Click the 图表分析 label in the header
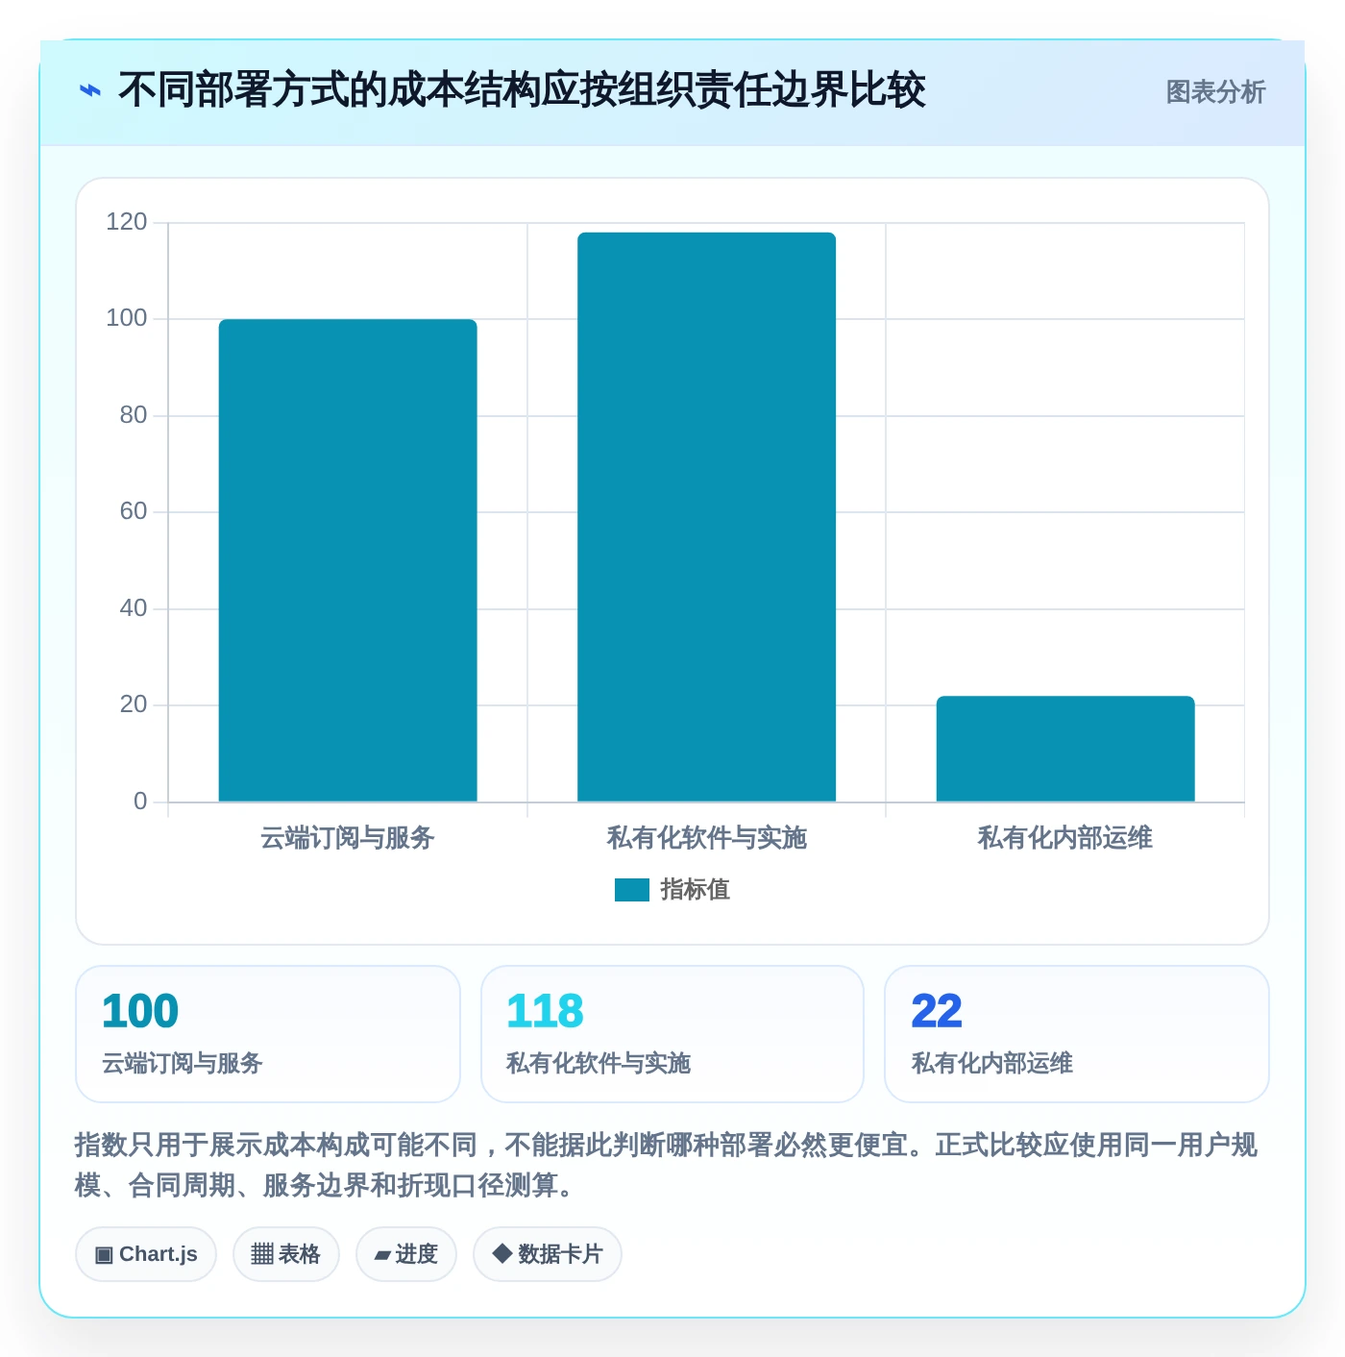This screenshot has height=1357, width=1345. pos(1215,92)
